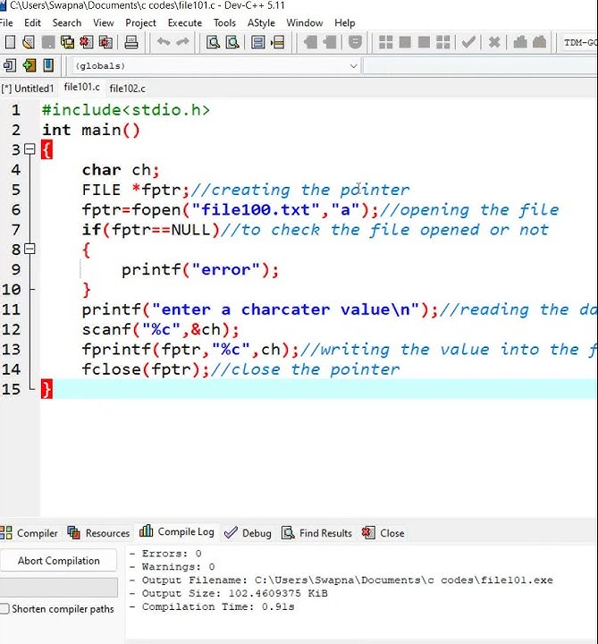This screenshot has width=598, height=644.
Task: Click the "file100.txt" string in code
Action: 256,210
